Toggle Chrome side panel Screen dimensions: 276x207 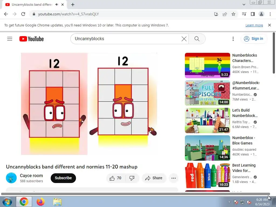tap(253, 14)
